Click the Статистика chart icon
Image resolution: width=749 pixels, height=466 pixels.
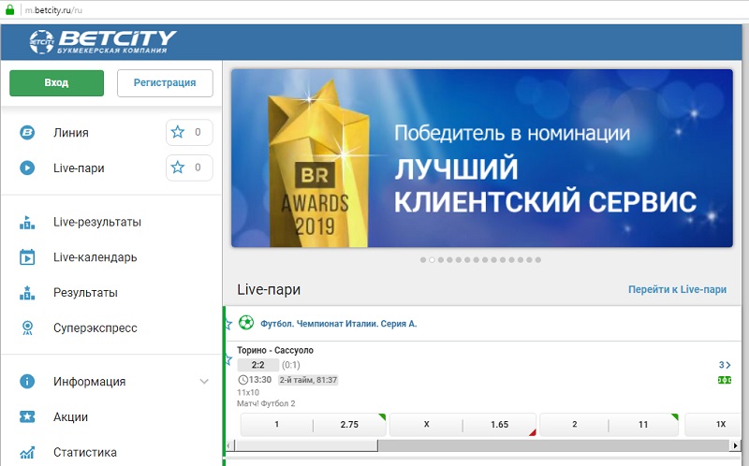click(x=28, y=453)
